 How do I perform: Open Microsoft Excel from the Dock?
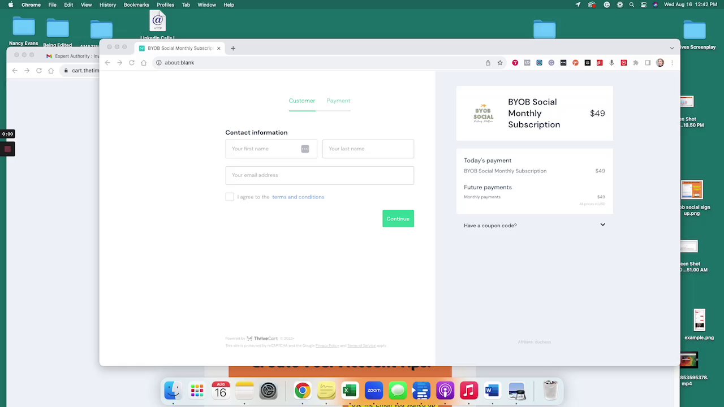coord(350,391)
